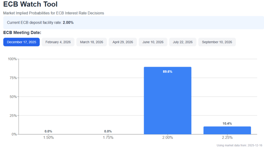Open the March 18, 2026 meeting tab
Screen dimensions: 264x148
92,42
